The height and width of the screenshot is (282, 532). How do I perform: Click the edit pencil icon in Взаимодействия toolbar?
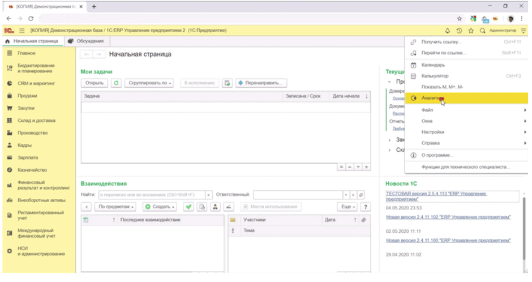[x=228, y=207]
